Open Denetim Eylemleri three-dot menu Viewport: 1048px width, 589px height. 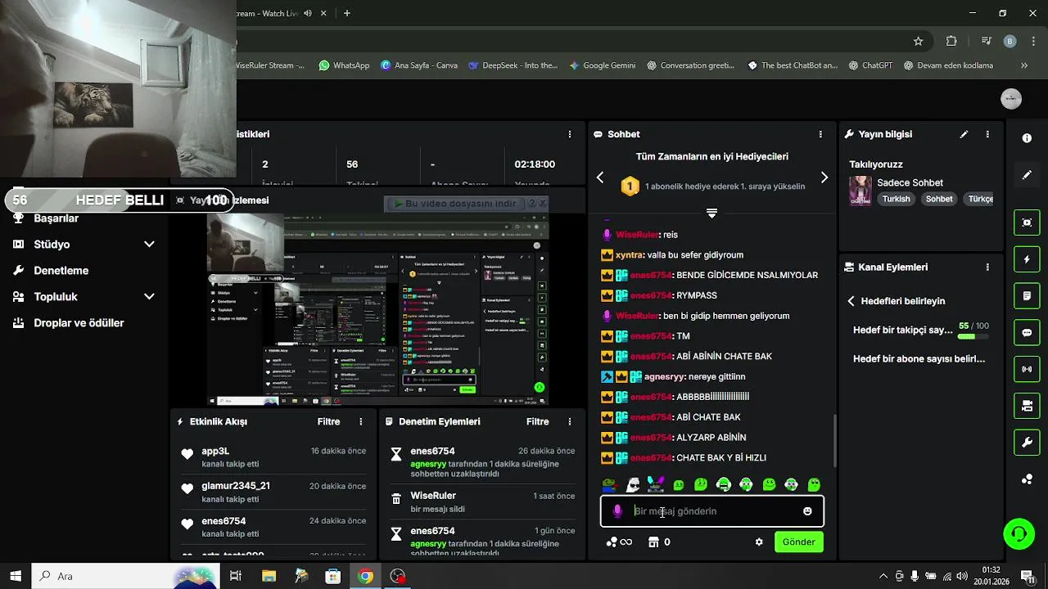[x=570, y=421]
